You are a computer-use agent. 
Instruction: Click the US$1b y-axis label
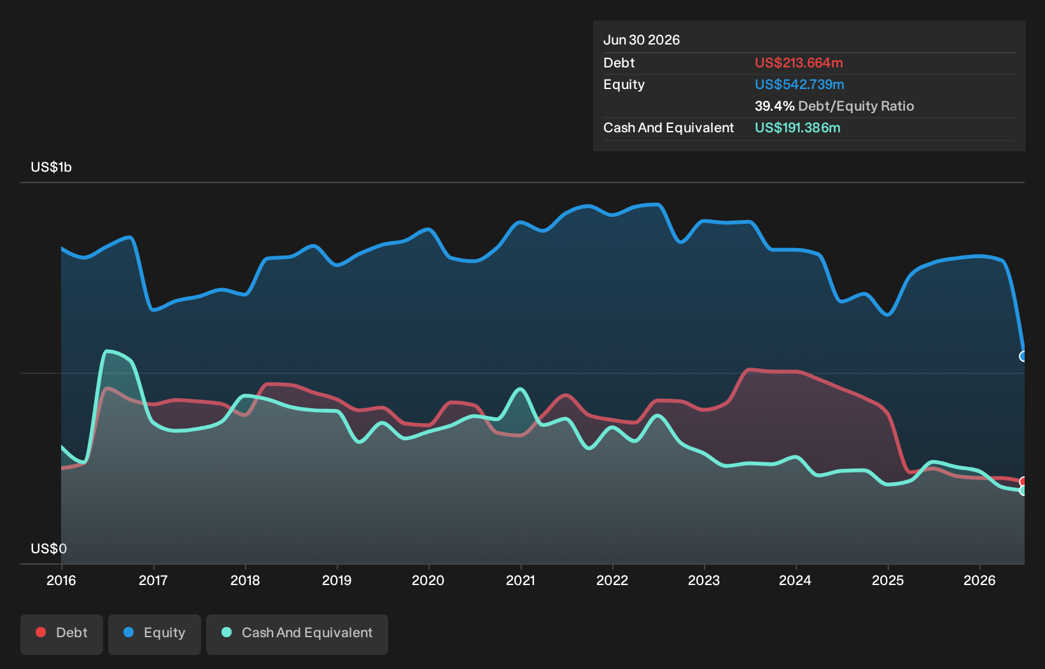(x=52, y=167)
